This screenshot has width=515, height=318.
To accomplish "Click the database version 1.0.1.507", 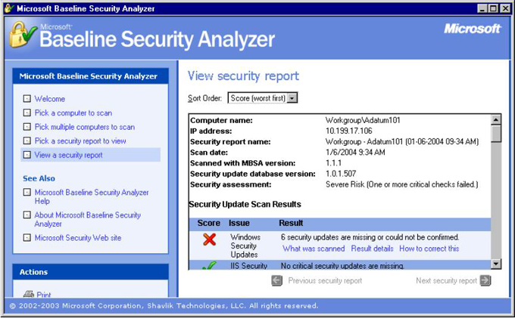I will [341, 174].
